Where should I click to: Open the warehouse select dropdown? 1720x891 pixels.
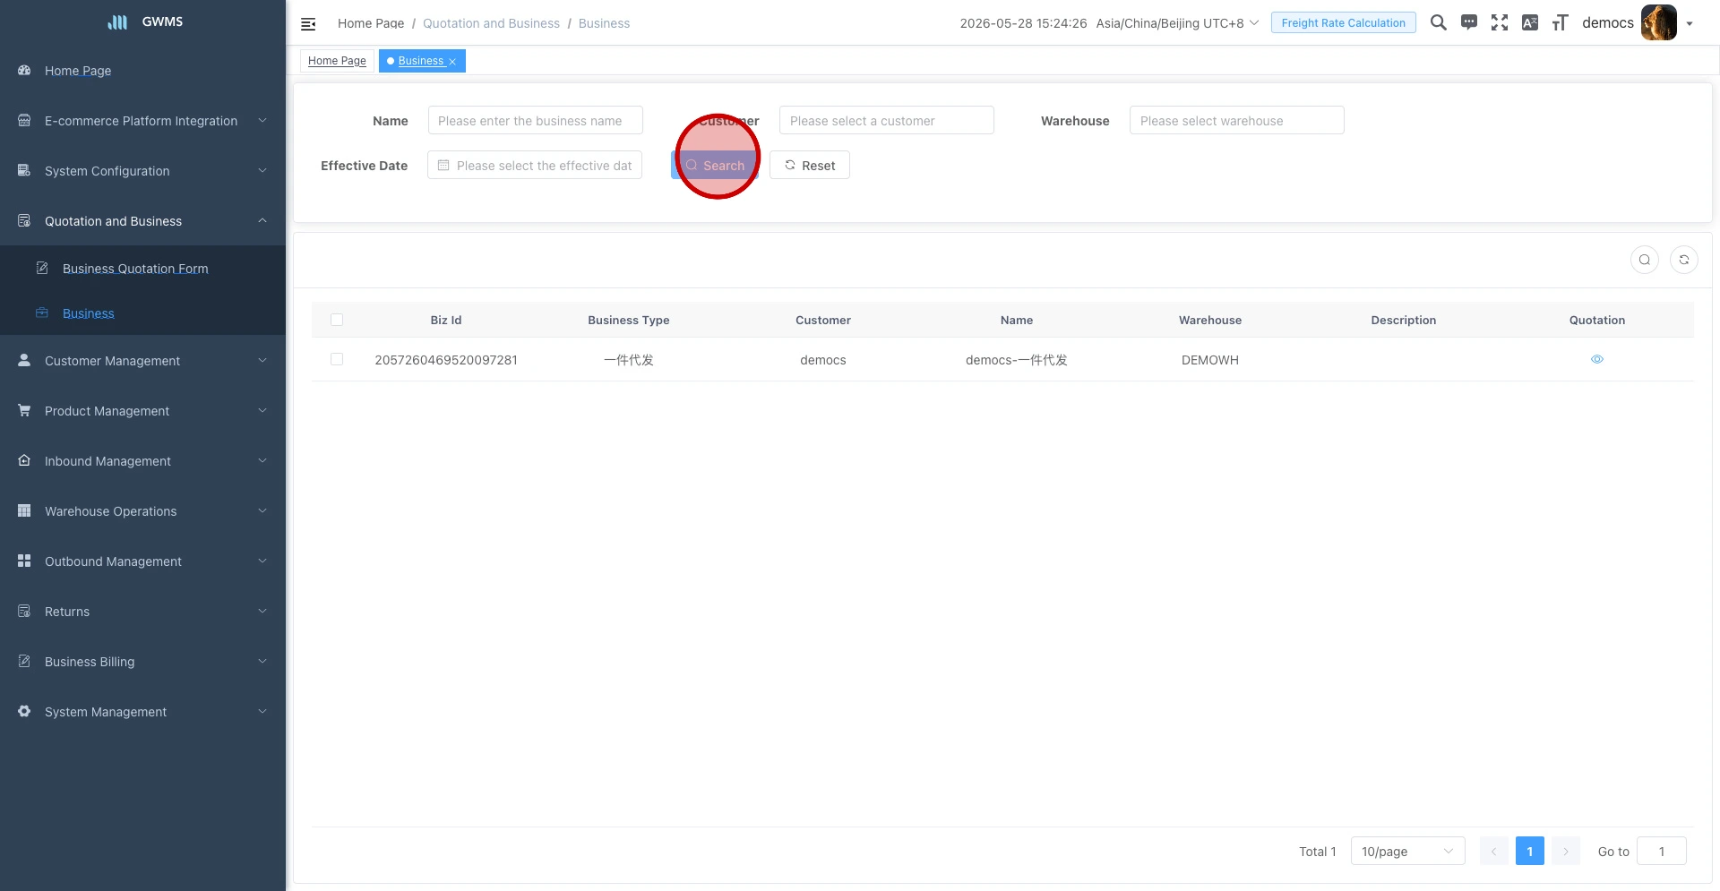[1237, 120]
